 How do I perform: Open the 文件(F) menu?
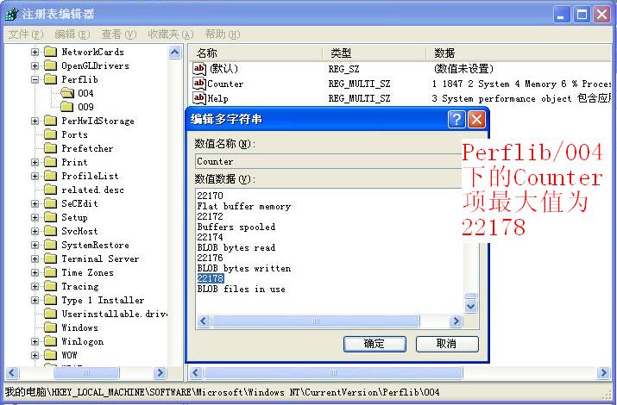[x=26, y=34]
